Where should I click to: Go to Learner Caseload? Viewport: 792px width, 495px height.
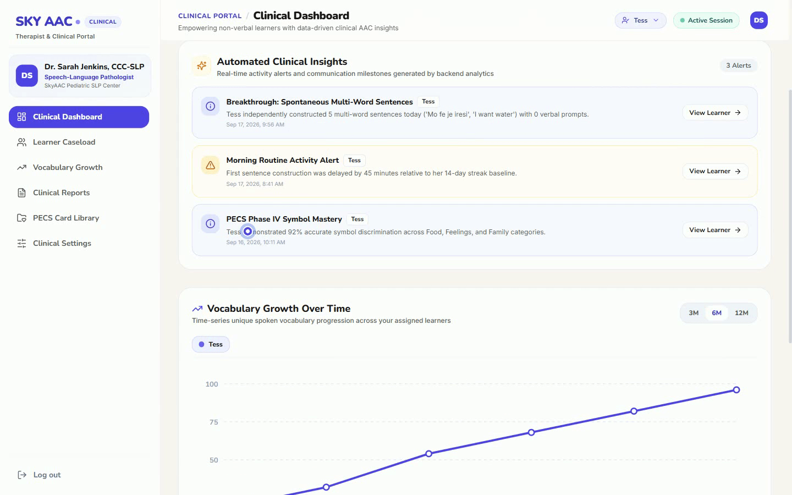point(79,142)
